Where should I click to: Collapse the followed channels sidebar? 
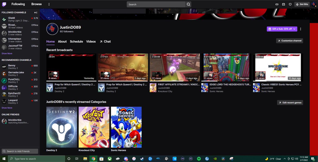36,12
